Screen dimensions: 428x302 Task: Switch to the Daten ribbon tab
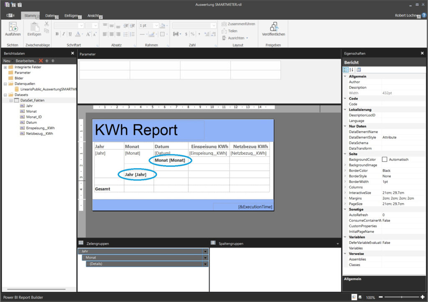(x=50, y=15)
